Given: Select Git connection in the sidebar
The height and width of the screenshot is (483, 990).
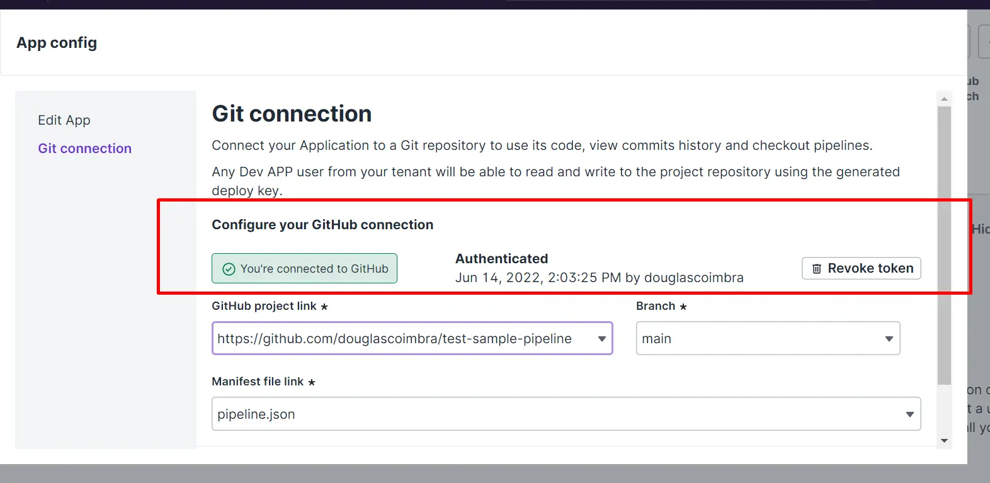Looking at the screenshot, I should [x=85, y=149].
